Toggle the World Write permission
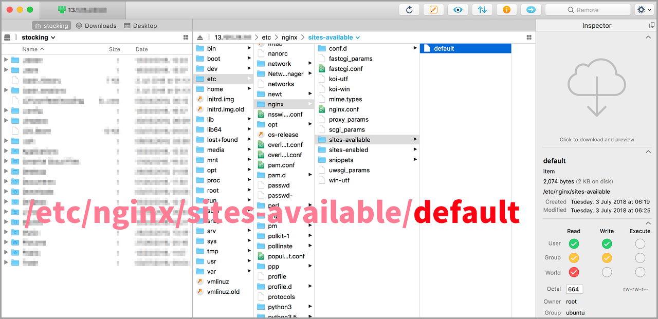Image resolution: width=658 pixels, height=319 pixels. click(x=607, y=272)
